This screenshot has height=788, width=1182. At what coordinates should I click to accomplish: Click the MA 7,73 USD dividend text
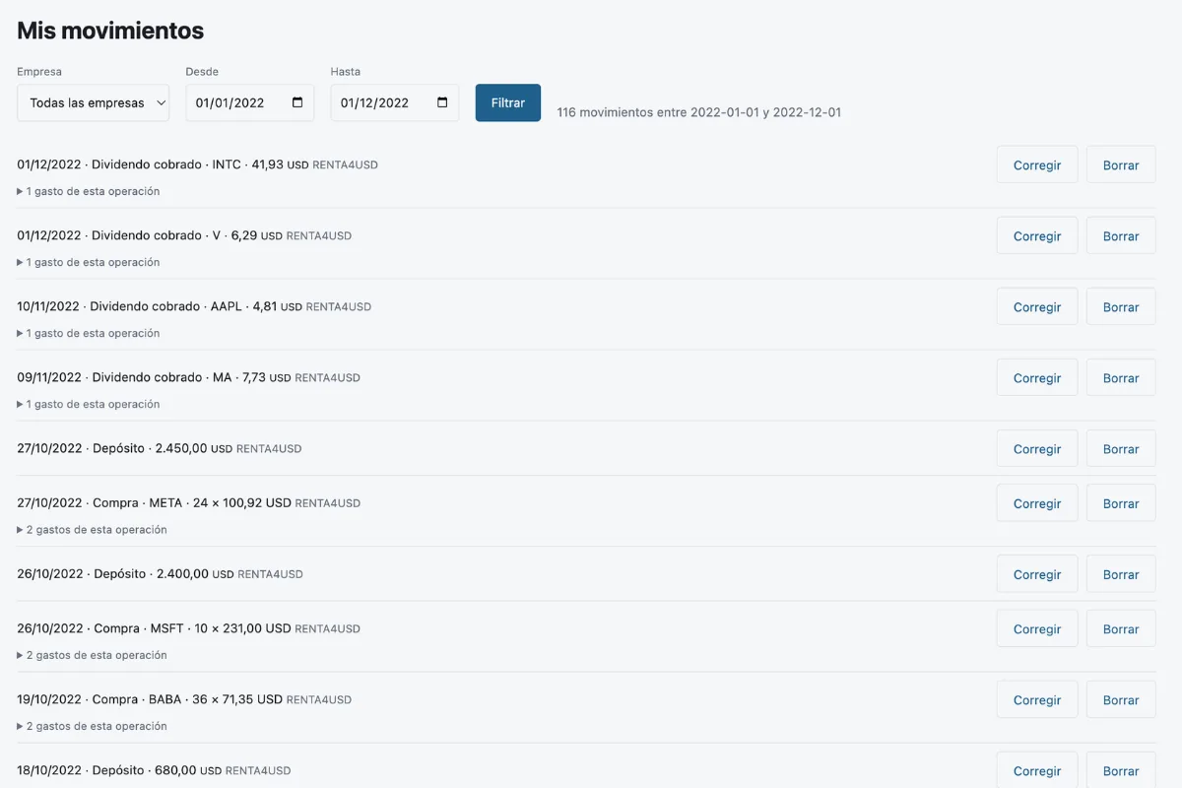tap(189, 377)
